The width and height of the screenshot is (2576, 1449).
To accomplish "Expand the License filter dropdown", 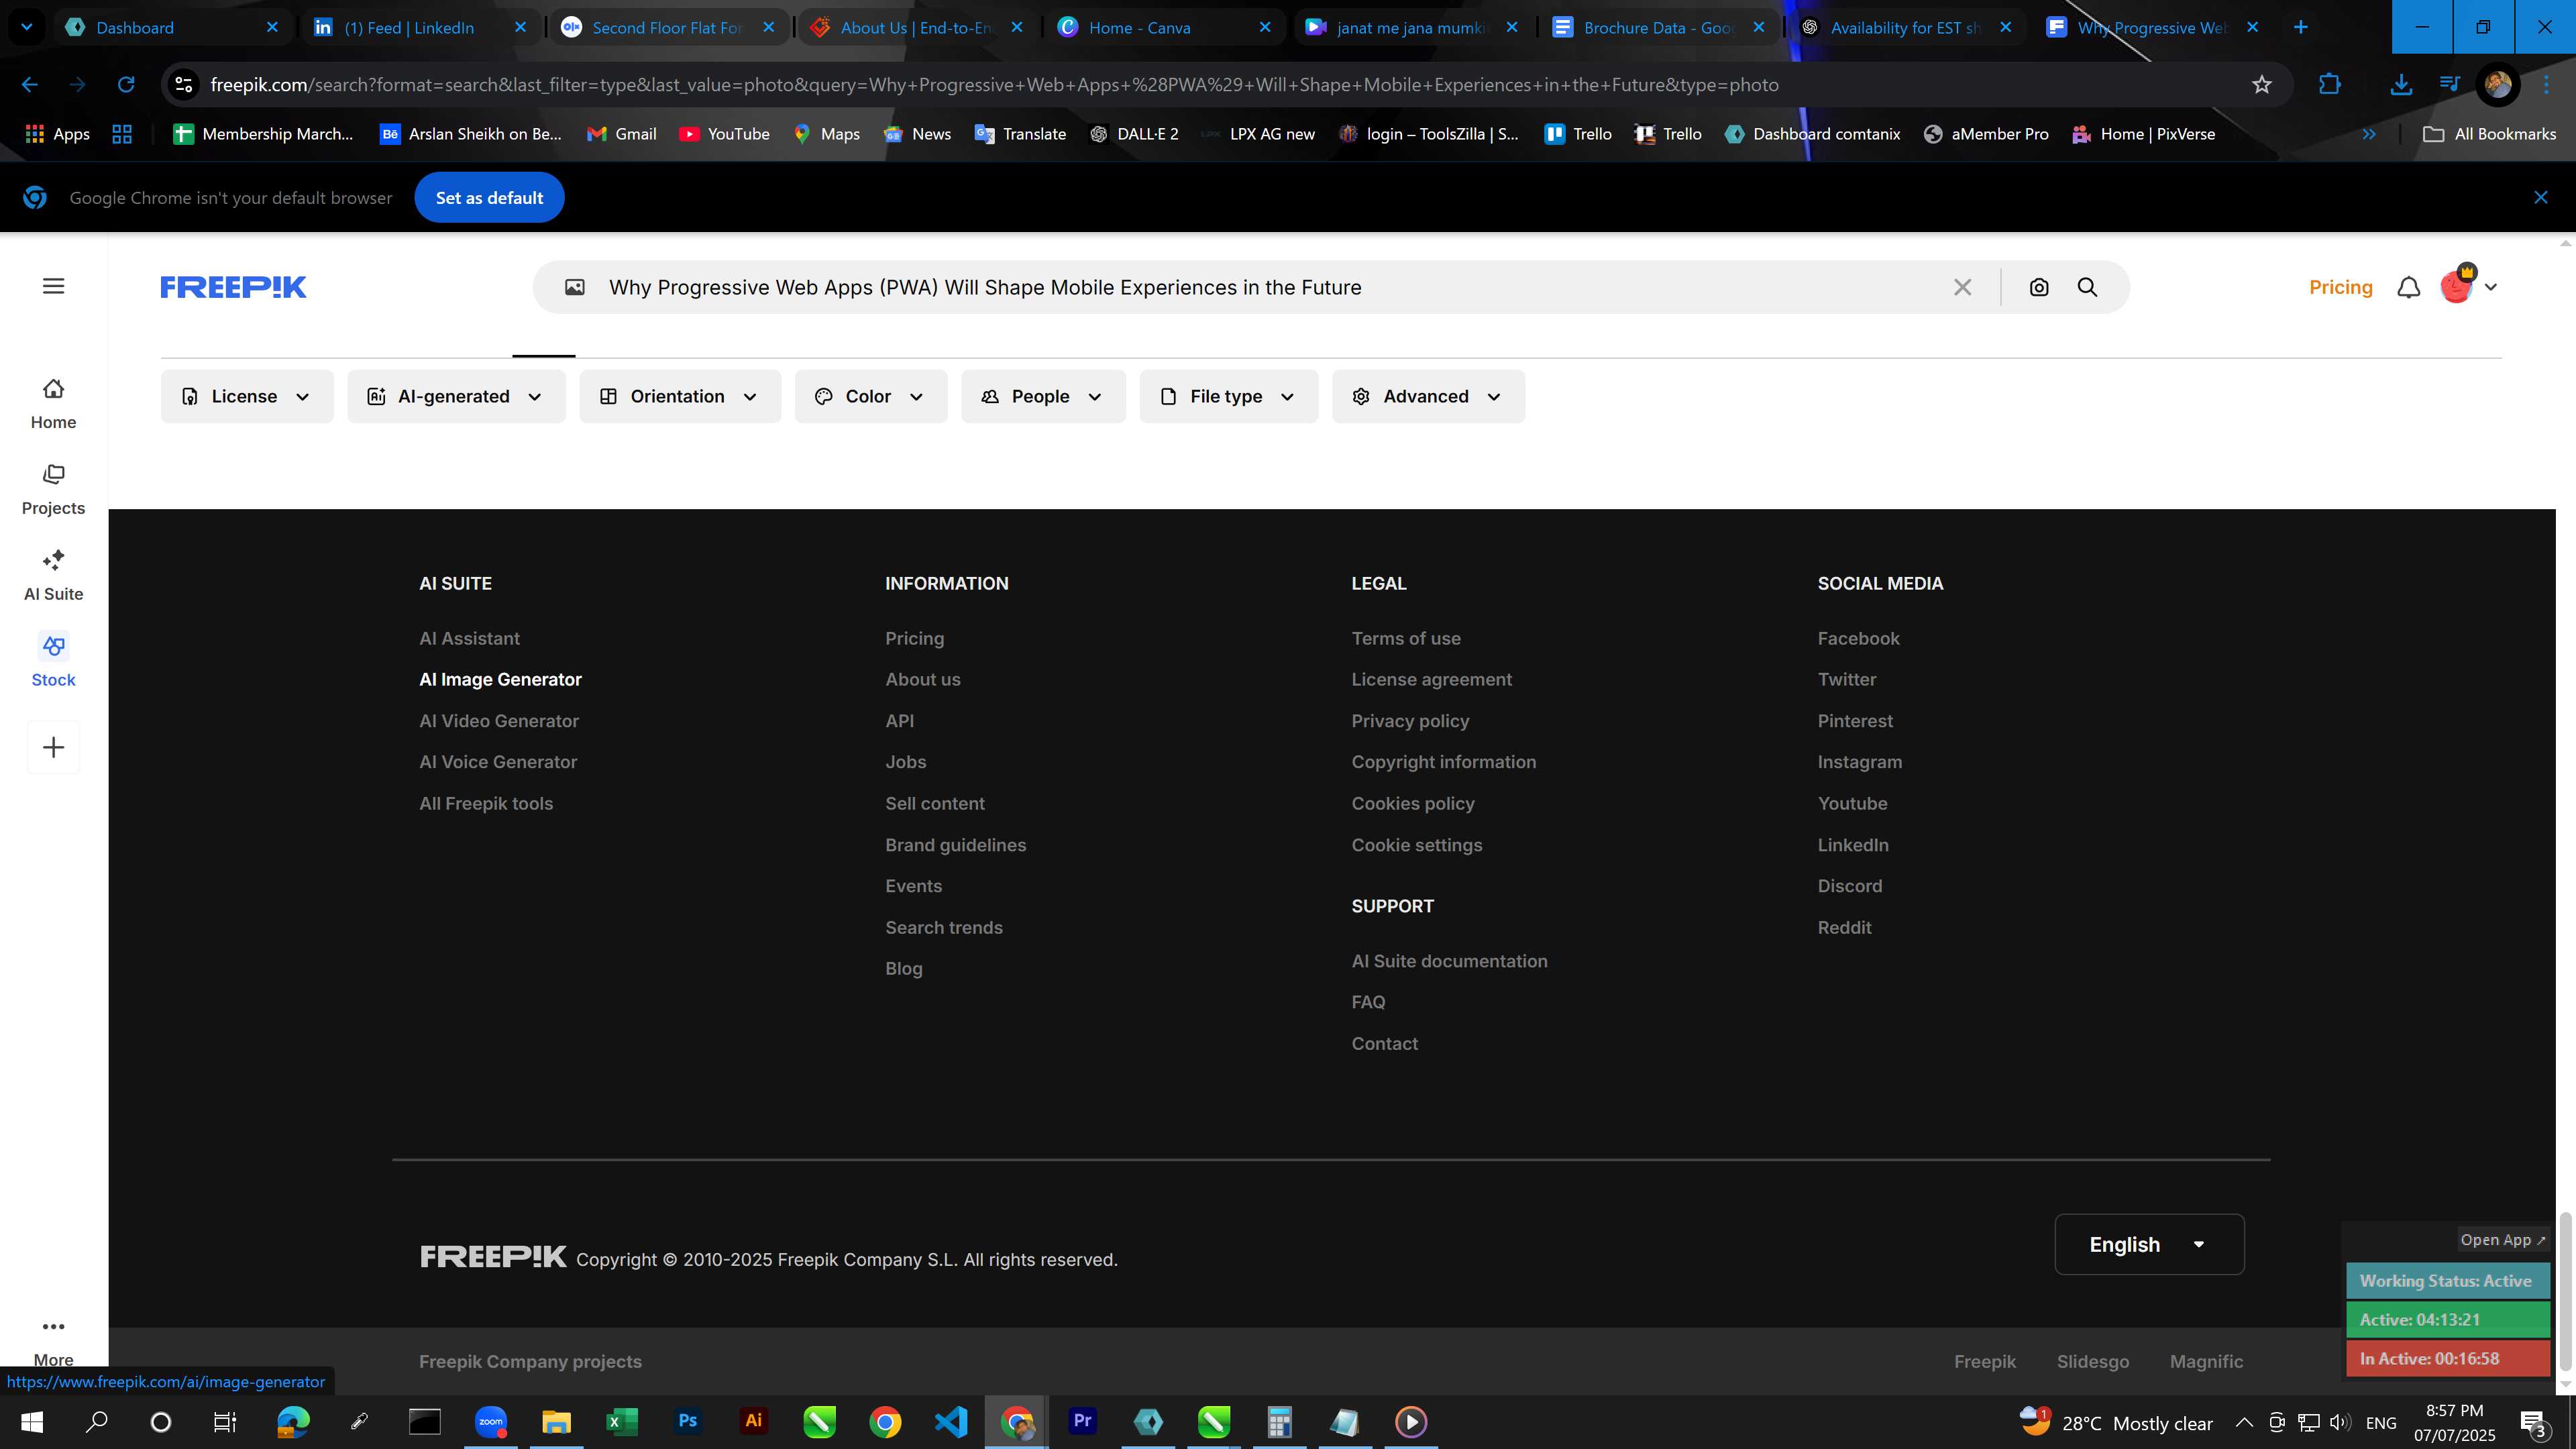I will point(247,396).
